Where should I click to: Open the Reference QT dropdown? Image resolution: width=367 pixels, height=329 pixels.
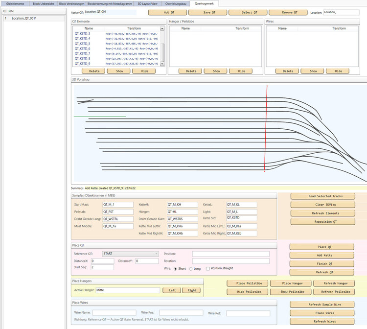130,254
